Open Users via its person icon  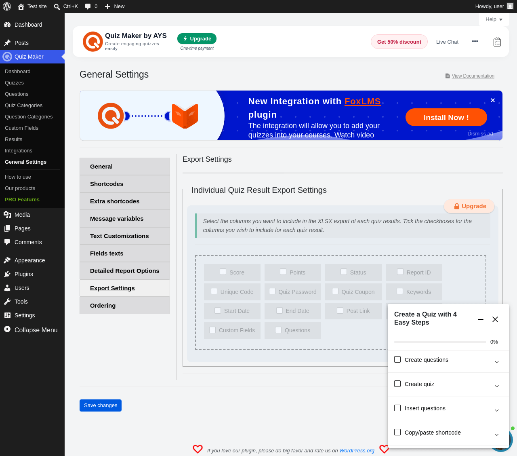click(x=7, y=288)
